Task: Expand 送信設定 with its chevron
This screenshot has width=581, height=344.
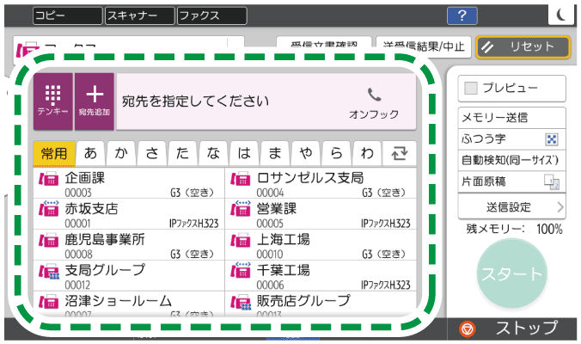Action: 560,207
